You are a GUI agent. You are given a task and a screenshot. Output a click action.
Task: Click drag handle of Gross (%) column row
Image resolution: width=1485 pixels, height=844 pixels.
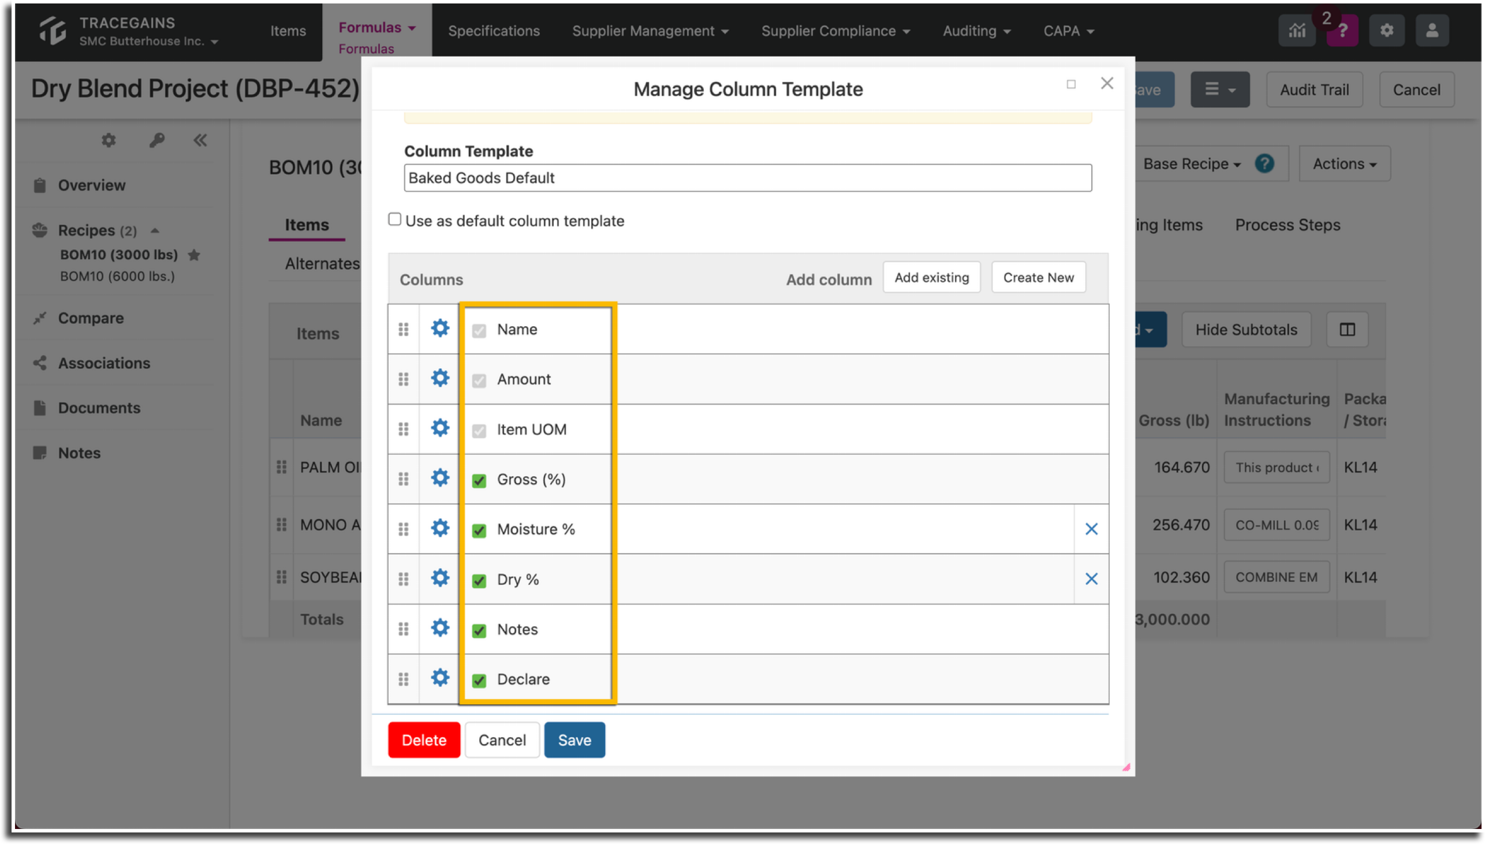pyautogui.click(x=404, y=479)
